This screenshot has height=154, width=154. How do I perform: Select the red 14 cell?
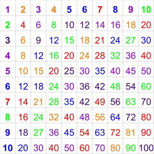tap(23, 102)
